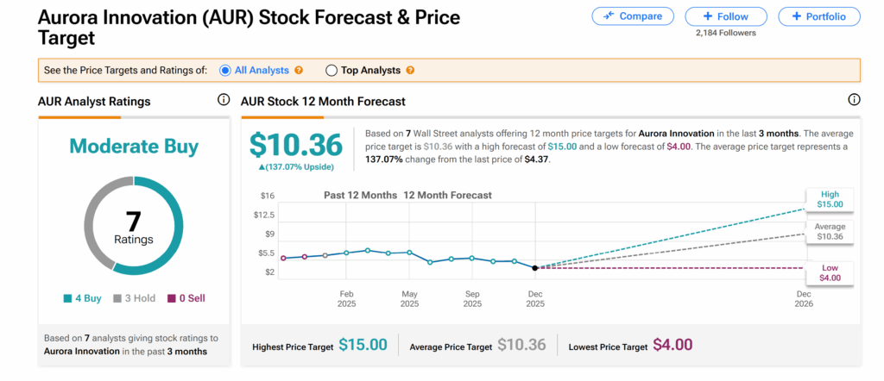Click the magenta Sell legend square
884x381 pixels.
pos(173,298)
